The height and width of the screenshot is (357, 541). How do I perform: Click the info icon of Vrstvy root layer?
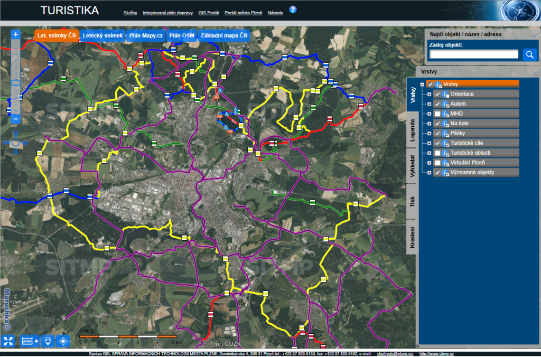[438, 84]
